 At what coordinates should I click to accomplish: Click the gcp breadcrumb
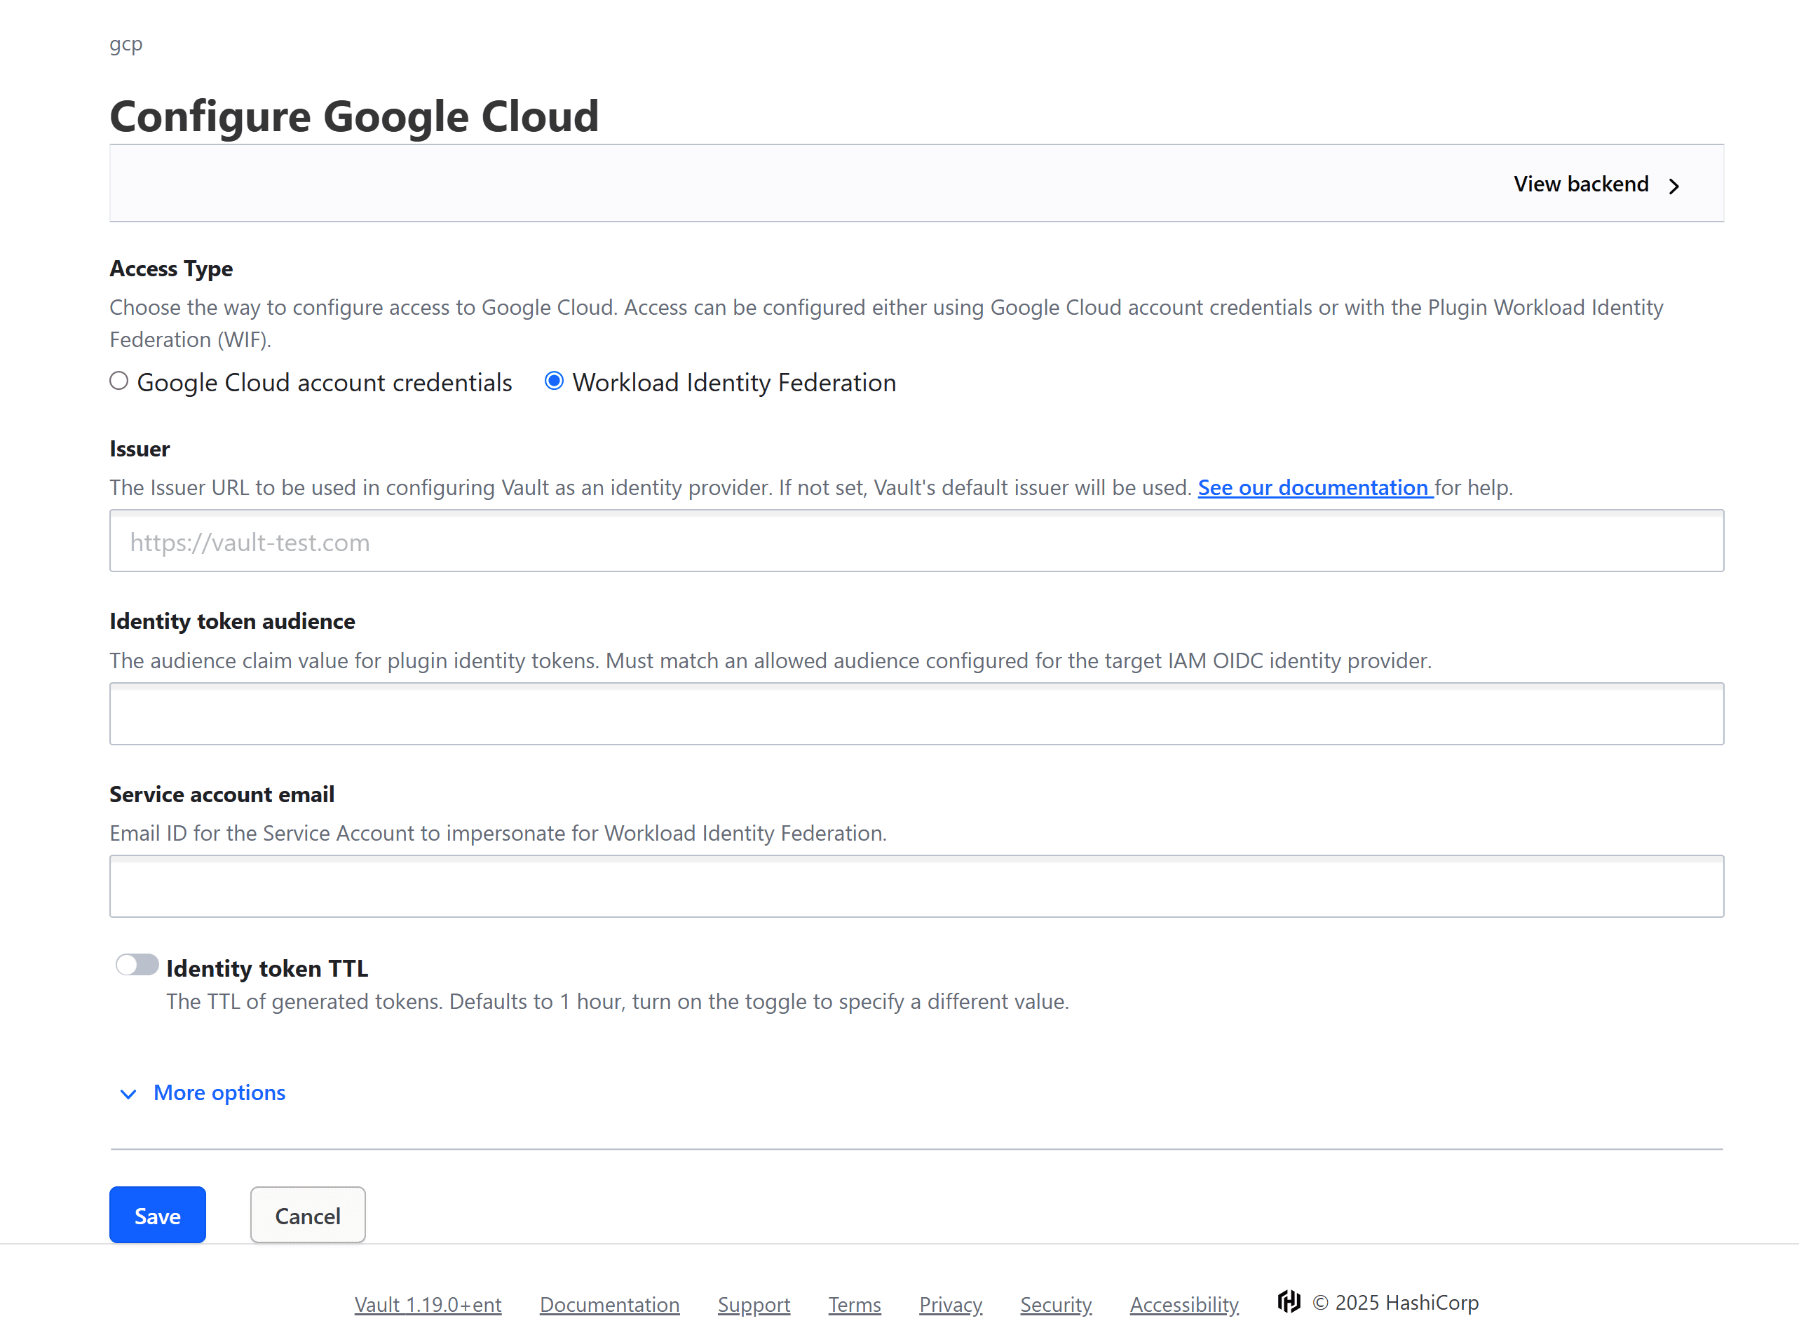click(x=126, y=44)
